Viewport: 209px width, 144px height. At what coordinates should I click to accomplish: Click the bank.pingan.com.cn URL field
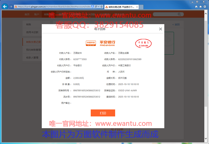(54, 7)
